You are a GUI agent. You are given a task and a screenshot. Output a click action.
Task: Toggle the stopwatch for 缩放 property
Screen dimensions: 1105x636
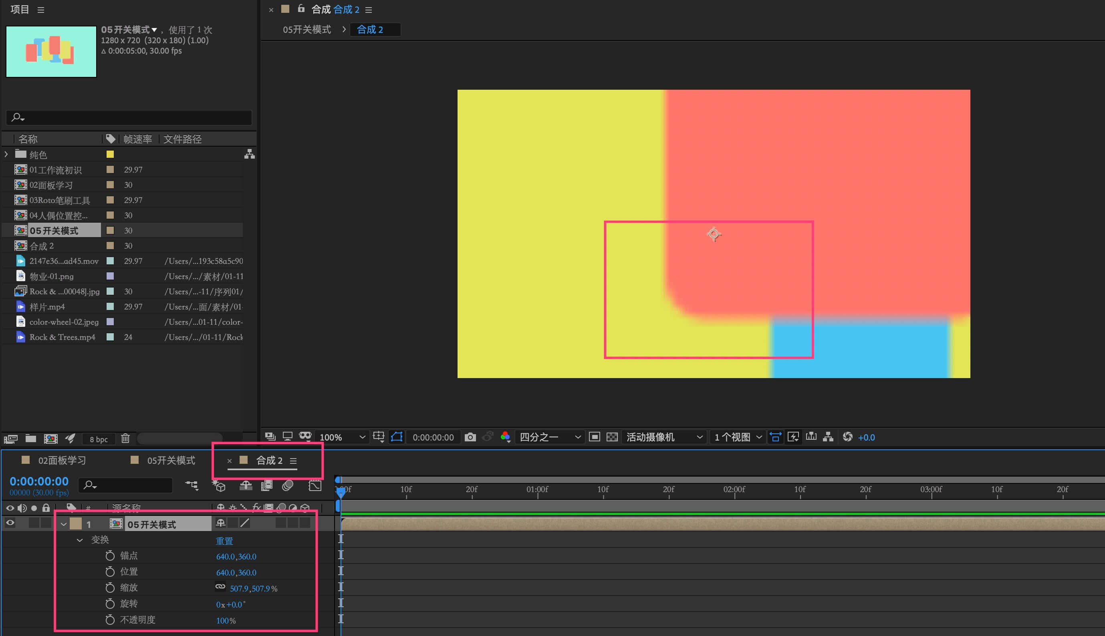coord(110,588)
